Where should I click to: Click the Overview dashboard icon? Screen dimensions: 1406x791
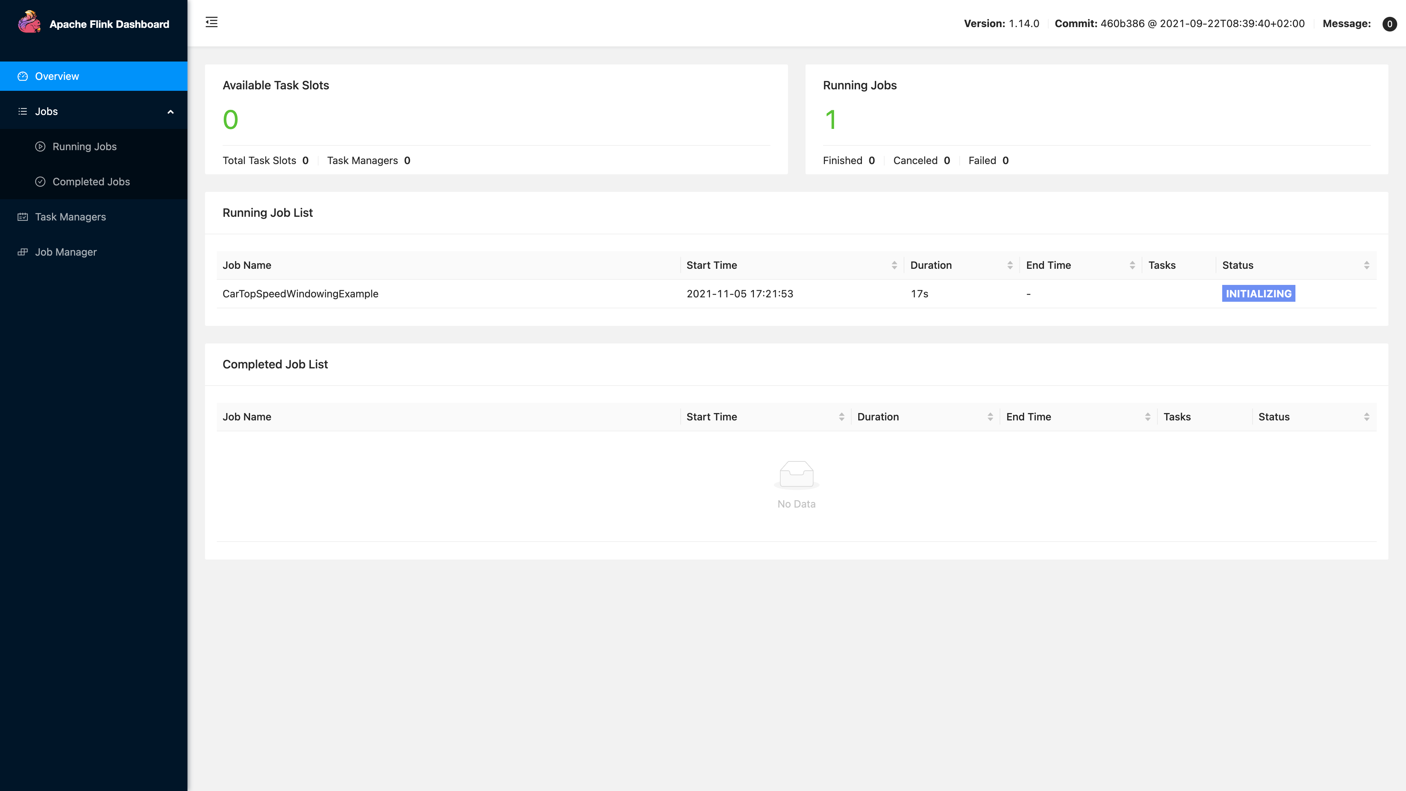coord(22,77)
